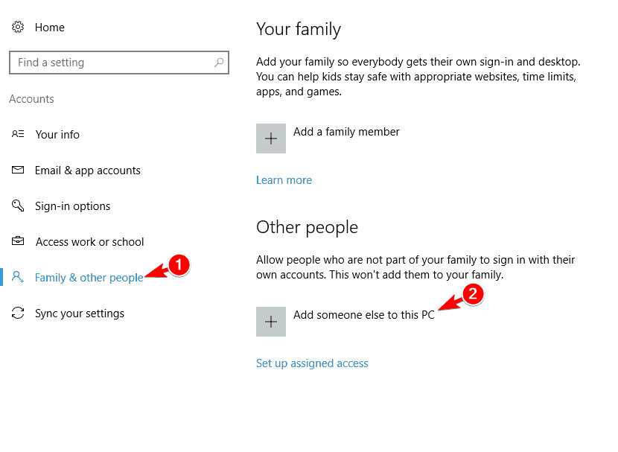Focus the Find a setting search field
618x452 pixels.
(112, 63)
